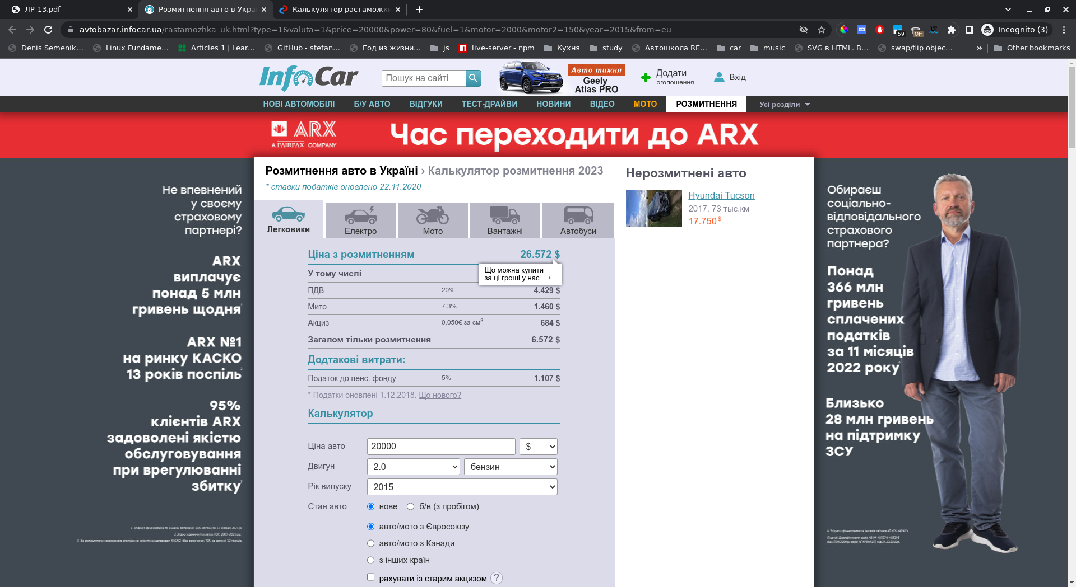1076x587 pixels.
Task: Open the Hyundai Tucson listing link
Action: pyautogui.click(x=721, y=195)
